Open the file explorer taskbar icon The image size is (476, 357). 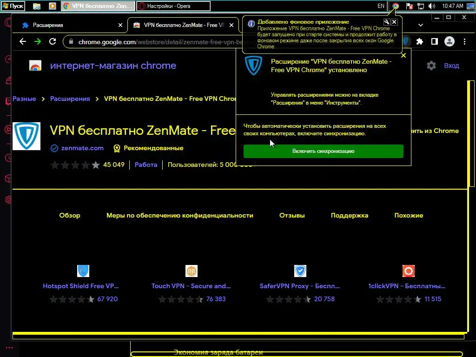37,6
